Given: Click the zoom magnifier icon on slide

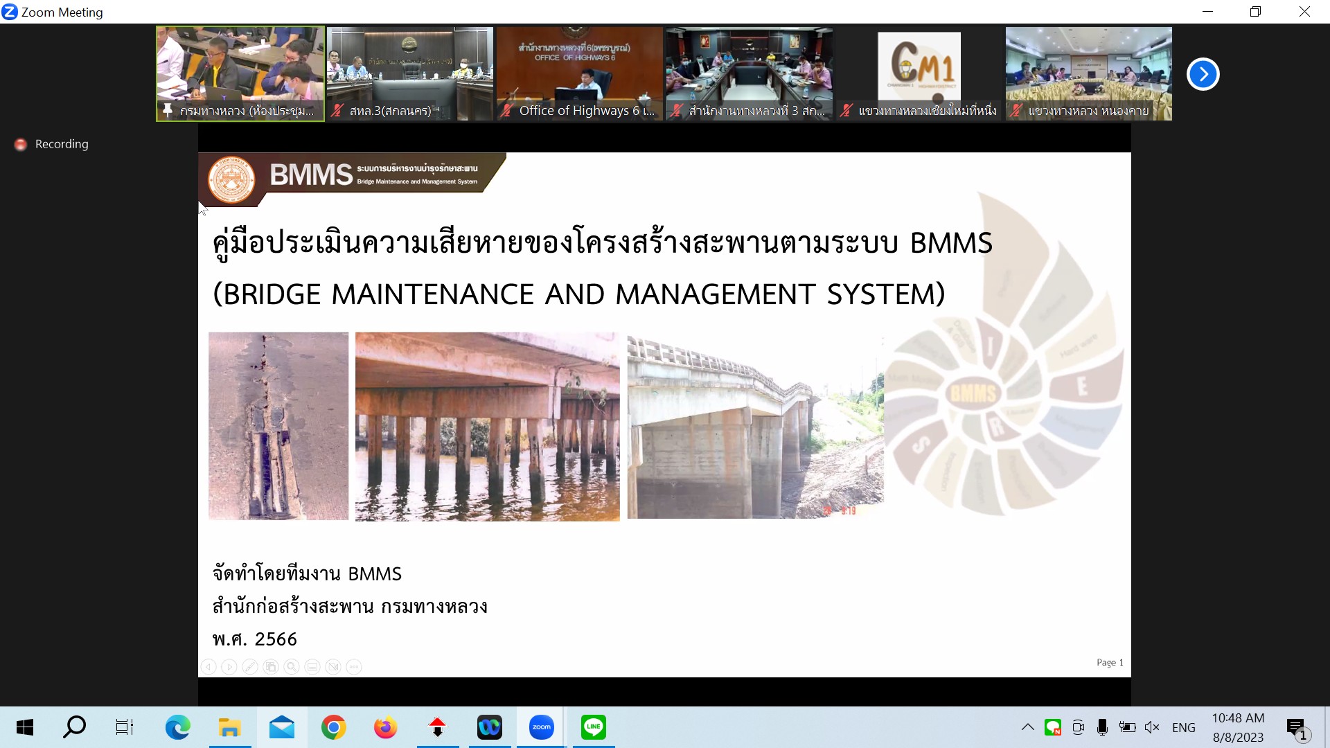Looking at the screenshot, I should 292,667.
